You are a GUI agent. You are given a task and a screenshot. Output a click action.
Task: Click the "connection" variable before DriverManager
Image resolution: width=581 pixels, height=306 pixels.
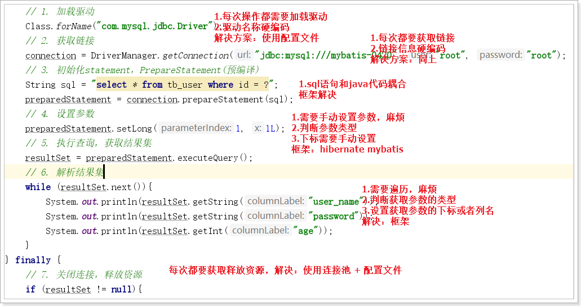pos(51,56)
